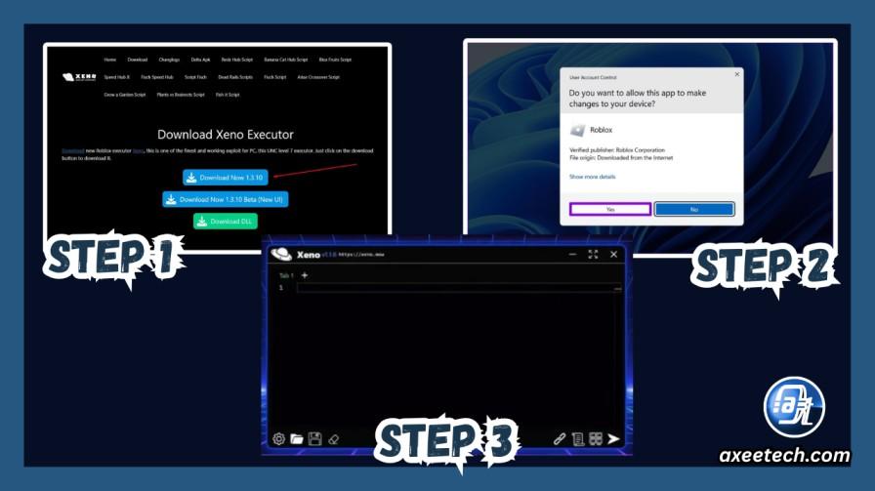Open Fish it Script menu item
875x491 pixels.
point(228,95)
